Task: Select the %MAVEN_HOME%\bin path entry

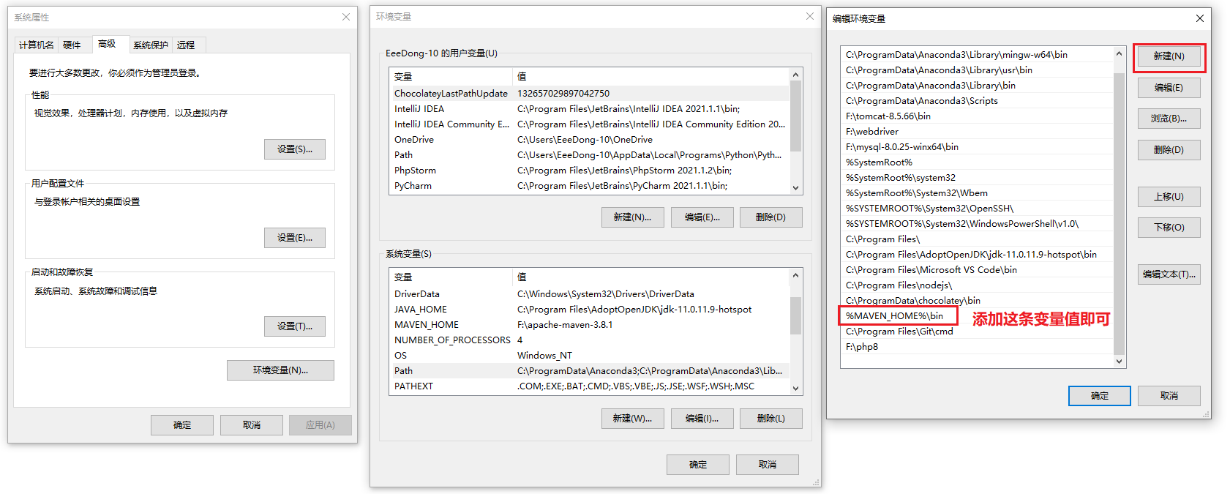Action: pyautogui.click(x=895, y=316)
